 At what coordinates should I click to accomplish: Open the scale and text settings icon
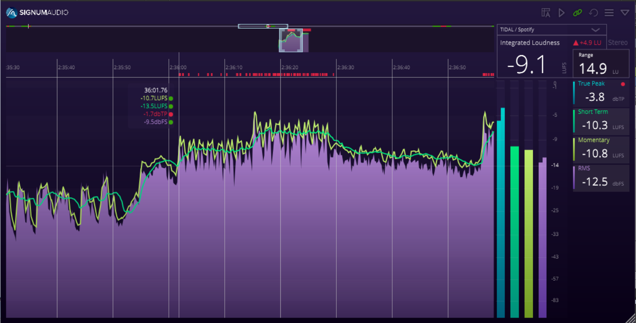(546, 13)
